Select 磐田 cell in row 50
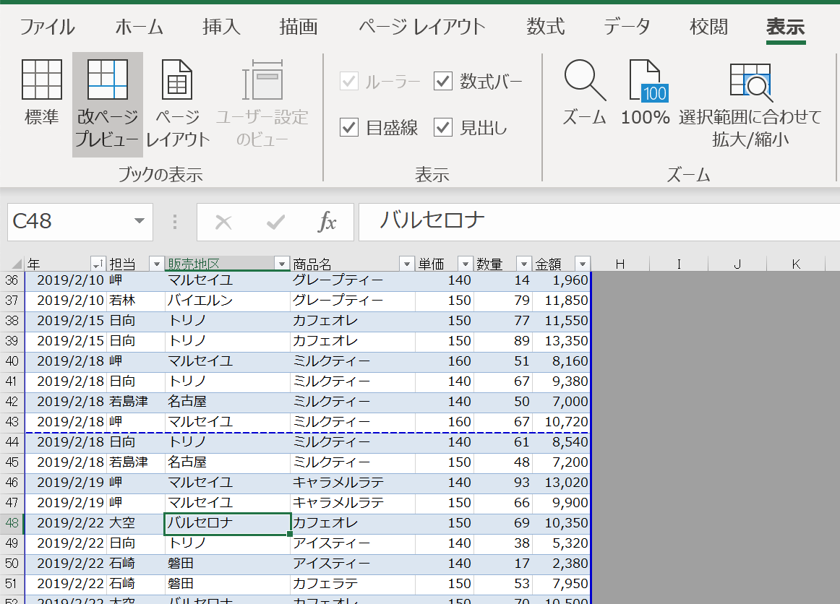The image size is (840, 604). (x=227, y=564)
